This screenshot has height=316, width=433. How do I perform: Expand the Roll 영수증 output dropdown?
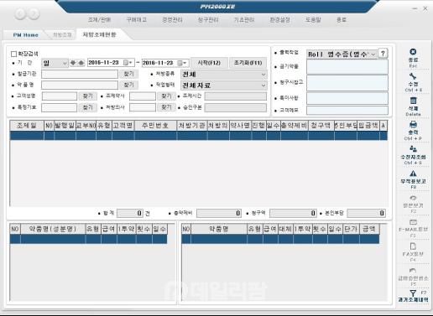pyautogui.click(x=342, y=54)
